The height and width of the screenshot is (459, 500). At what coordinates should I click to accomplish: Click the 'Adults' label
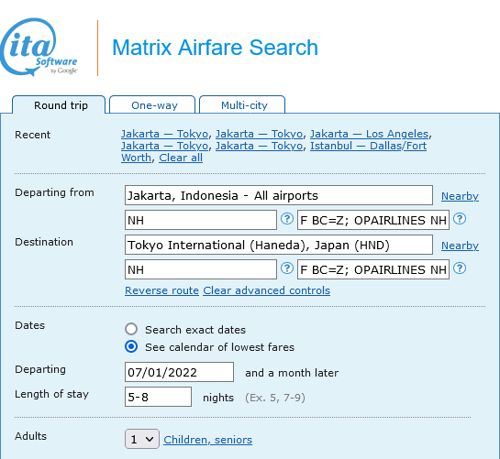[x=30, y=436]
